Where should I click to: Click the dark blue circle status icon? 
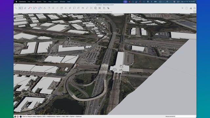pyautogui.click(x=21, y=117)
